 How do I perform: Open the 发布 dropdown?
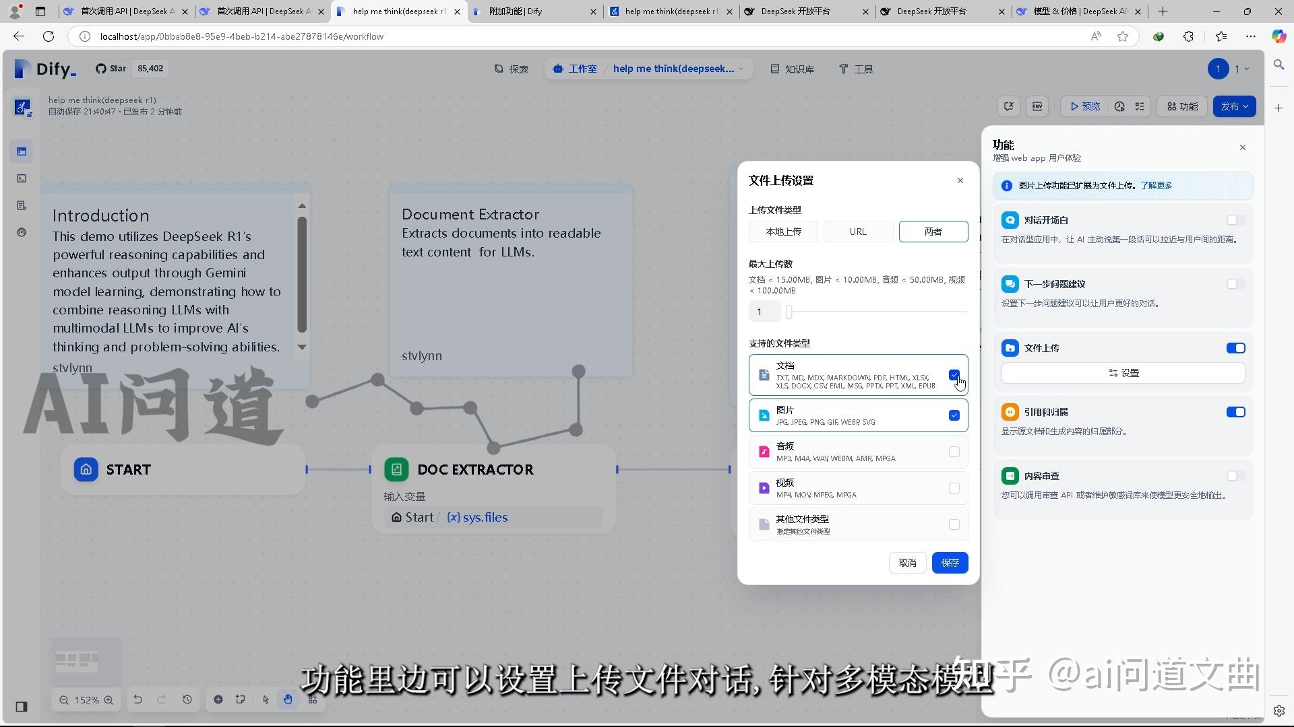click(x=1234, y=106)
